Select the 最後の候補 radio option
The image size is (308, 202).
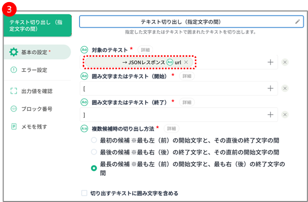[94, 152]
